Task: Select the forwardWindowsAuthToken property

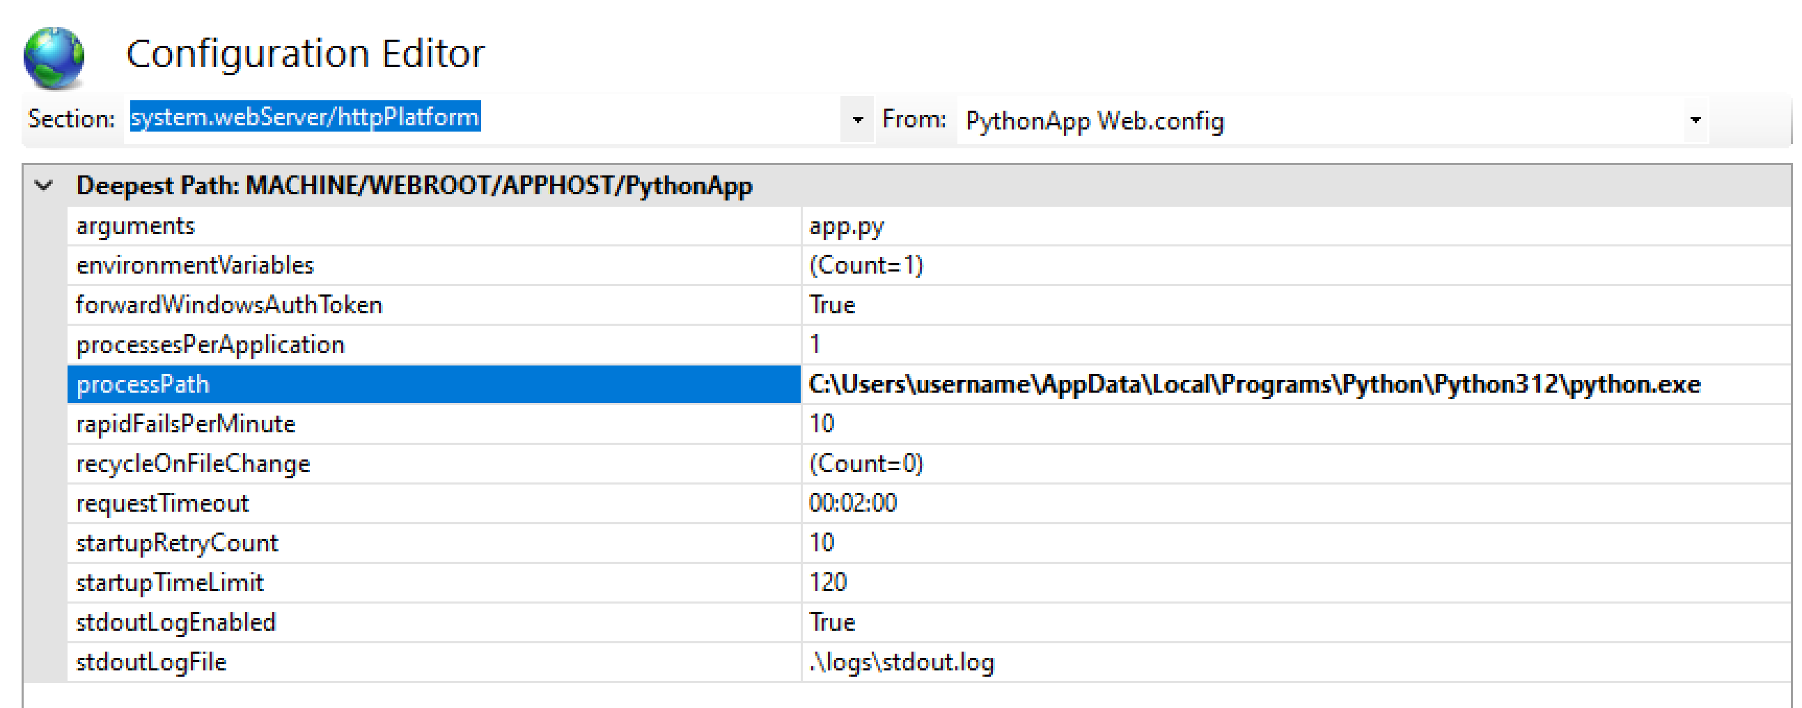Action: 230,305
